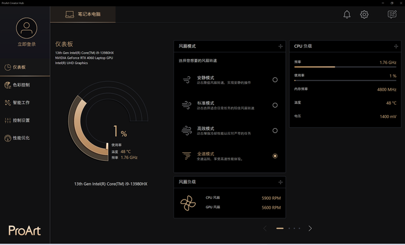
Task: Click the CPU frequency 频率 progress bar
Action: click(345, 67)
